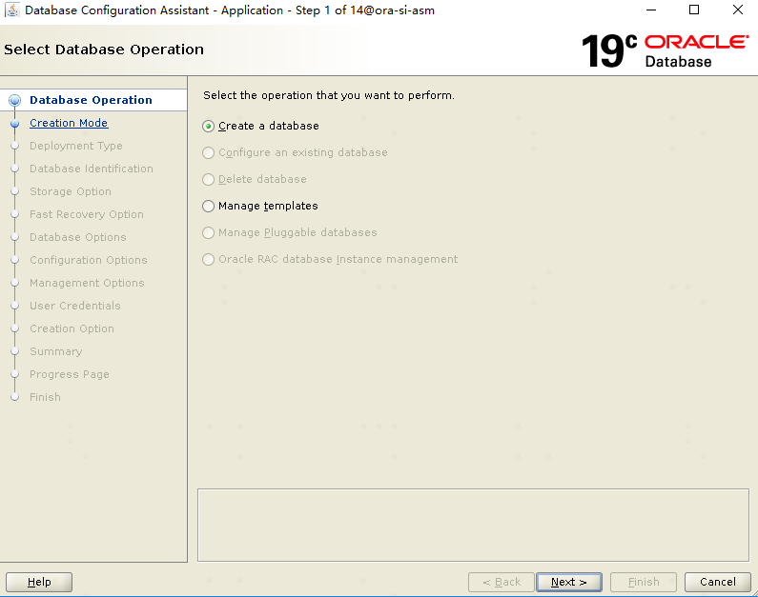Click Creation Option step
The width and height of the screenshot is (758, 597).
pos(72,328)
